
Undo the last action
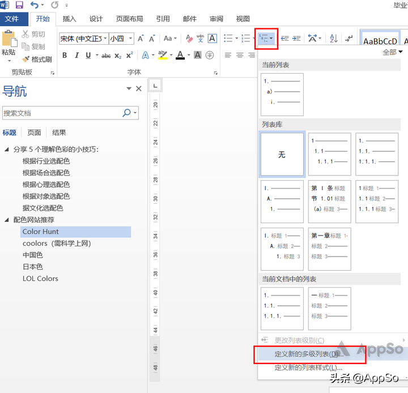tap(35, 5)
